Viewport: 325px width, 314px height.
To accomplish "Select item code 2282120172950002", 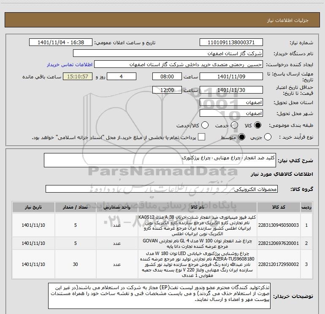I will tap(279, 264).
